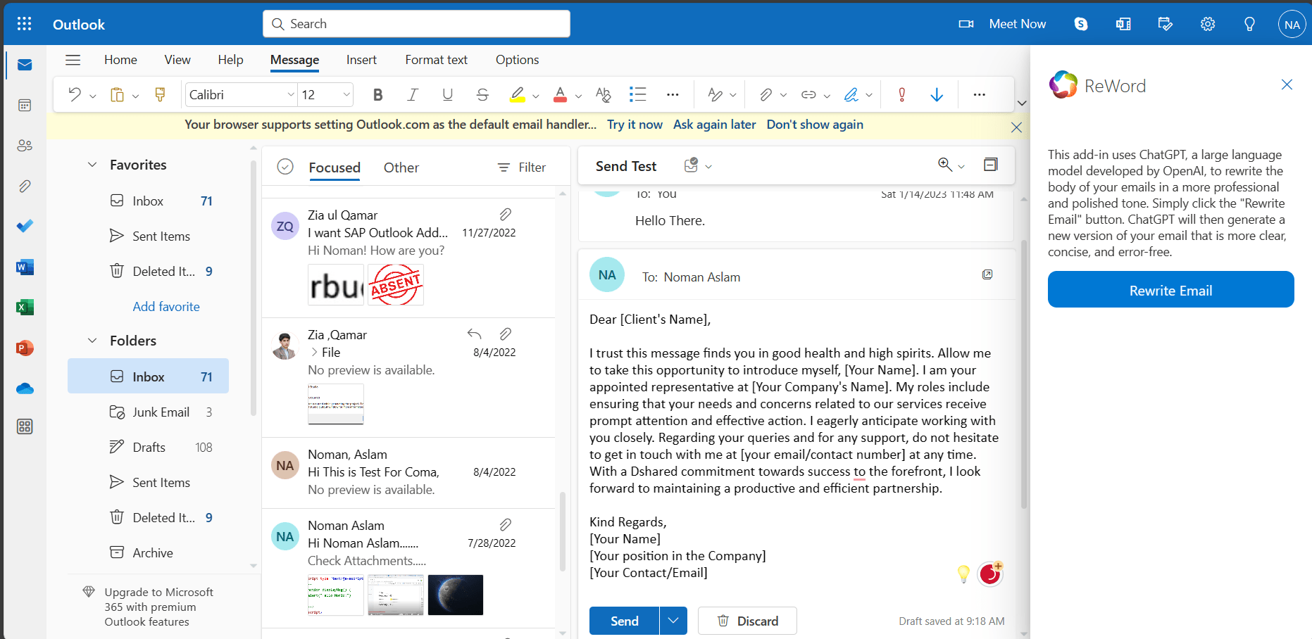Click the Add favorite link

point(166,306)
